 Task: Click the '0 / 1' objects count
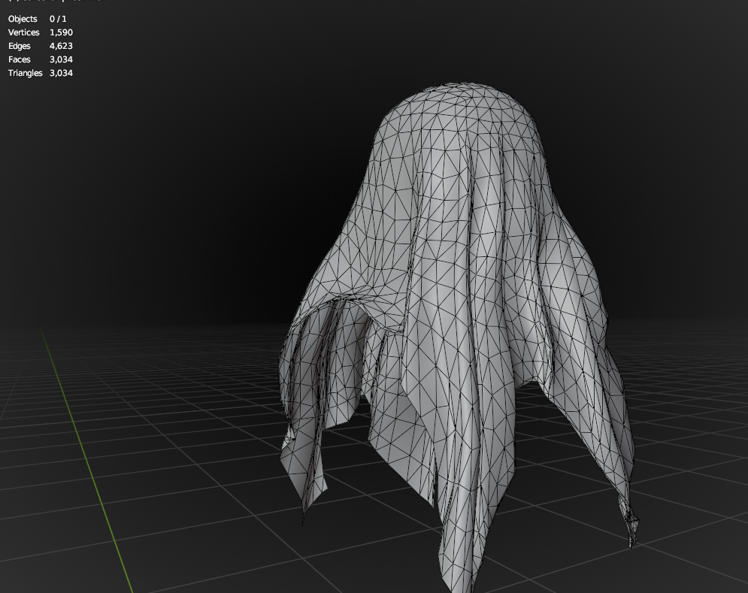(x=58, y=19)
